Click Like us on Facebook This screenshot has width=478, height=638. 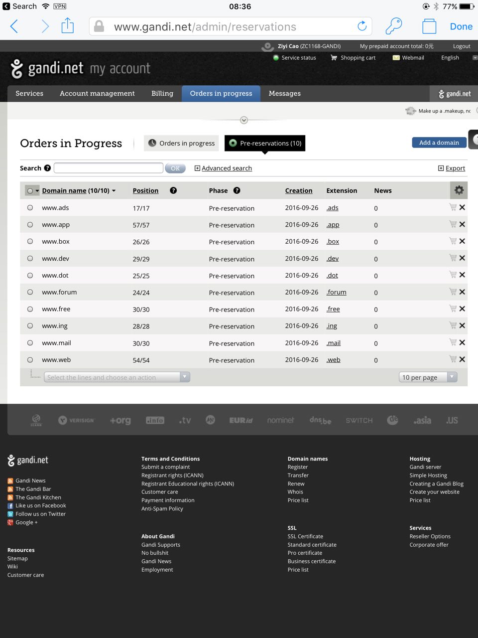pos(36,505)
